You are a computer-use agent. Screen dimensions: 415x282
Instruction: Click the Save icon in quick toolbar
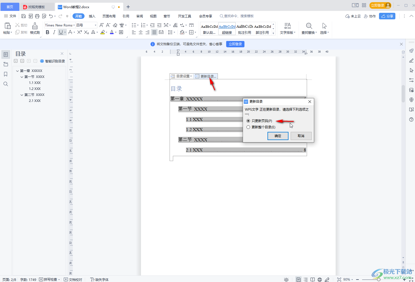23,16
